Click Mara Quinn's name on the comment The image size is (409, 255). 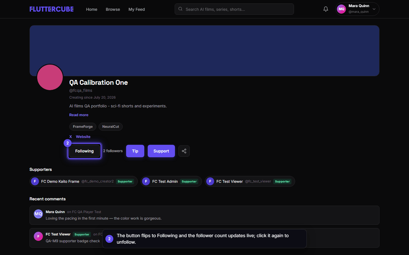point(55,212)
